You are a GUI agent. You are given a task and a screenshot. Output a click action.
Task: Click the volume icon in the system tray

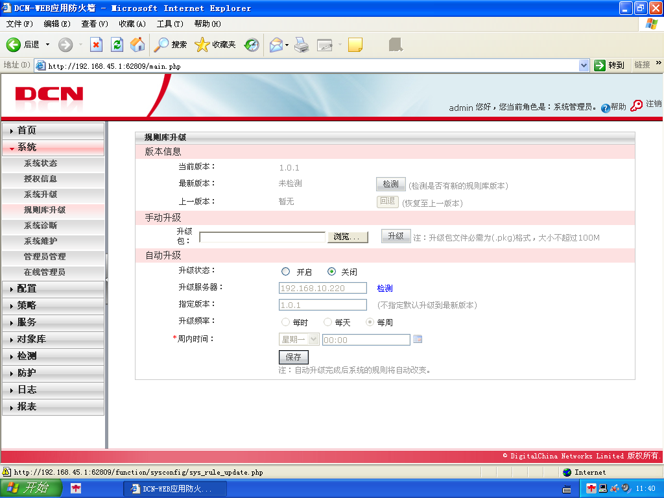626,489
